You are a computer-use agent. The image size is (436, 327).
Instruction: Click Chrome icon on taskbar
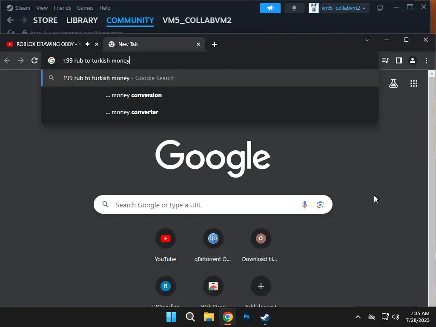pos(227,317)
